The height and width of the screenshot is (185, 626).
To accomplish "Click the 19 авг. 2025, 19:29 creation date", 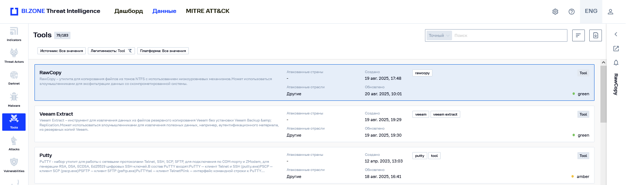I will click(x=383, y=120).
